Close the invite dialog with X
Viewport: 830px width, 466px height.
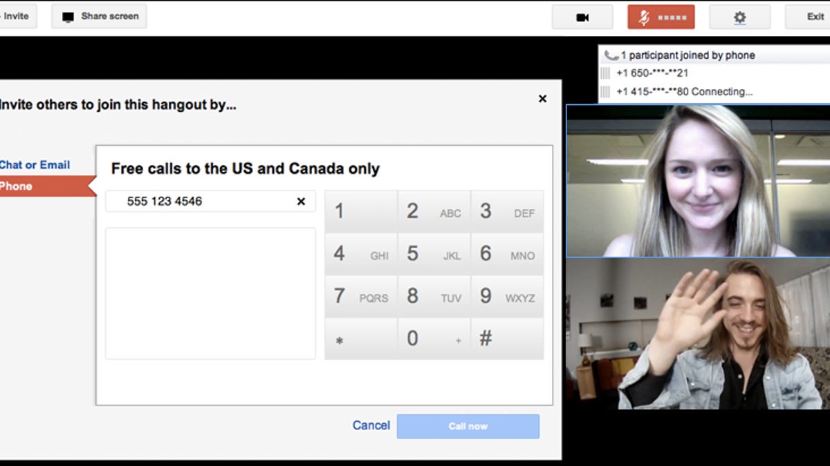(542, 99)
